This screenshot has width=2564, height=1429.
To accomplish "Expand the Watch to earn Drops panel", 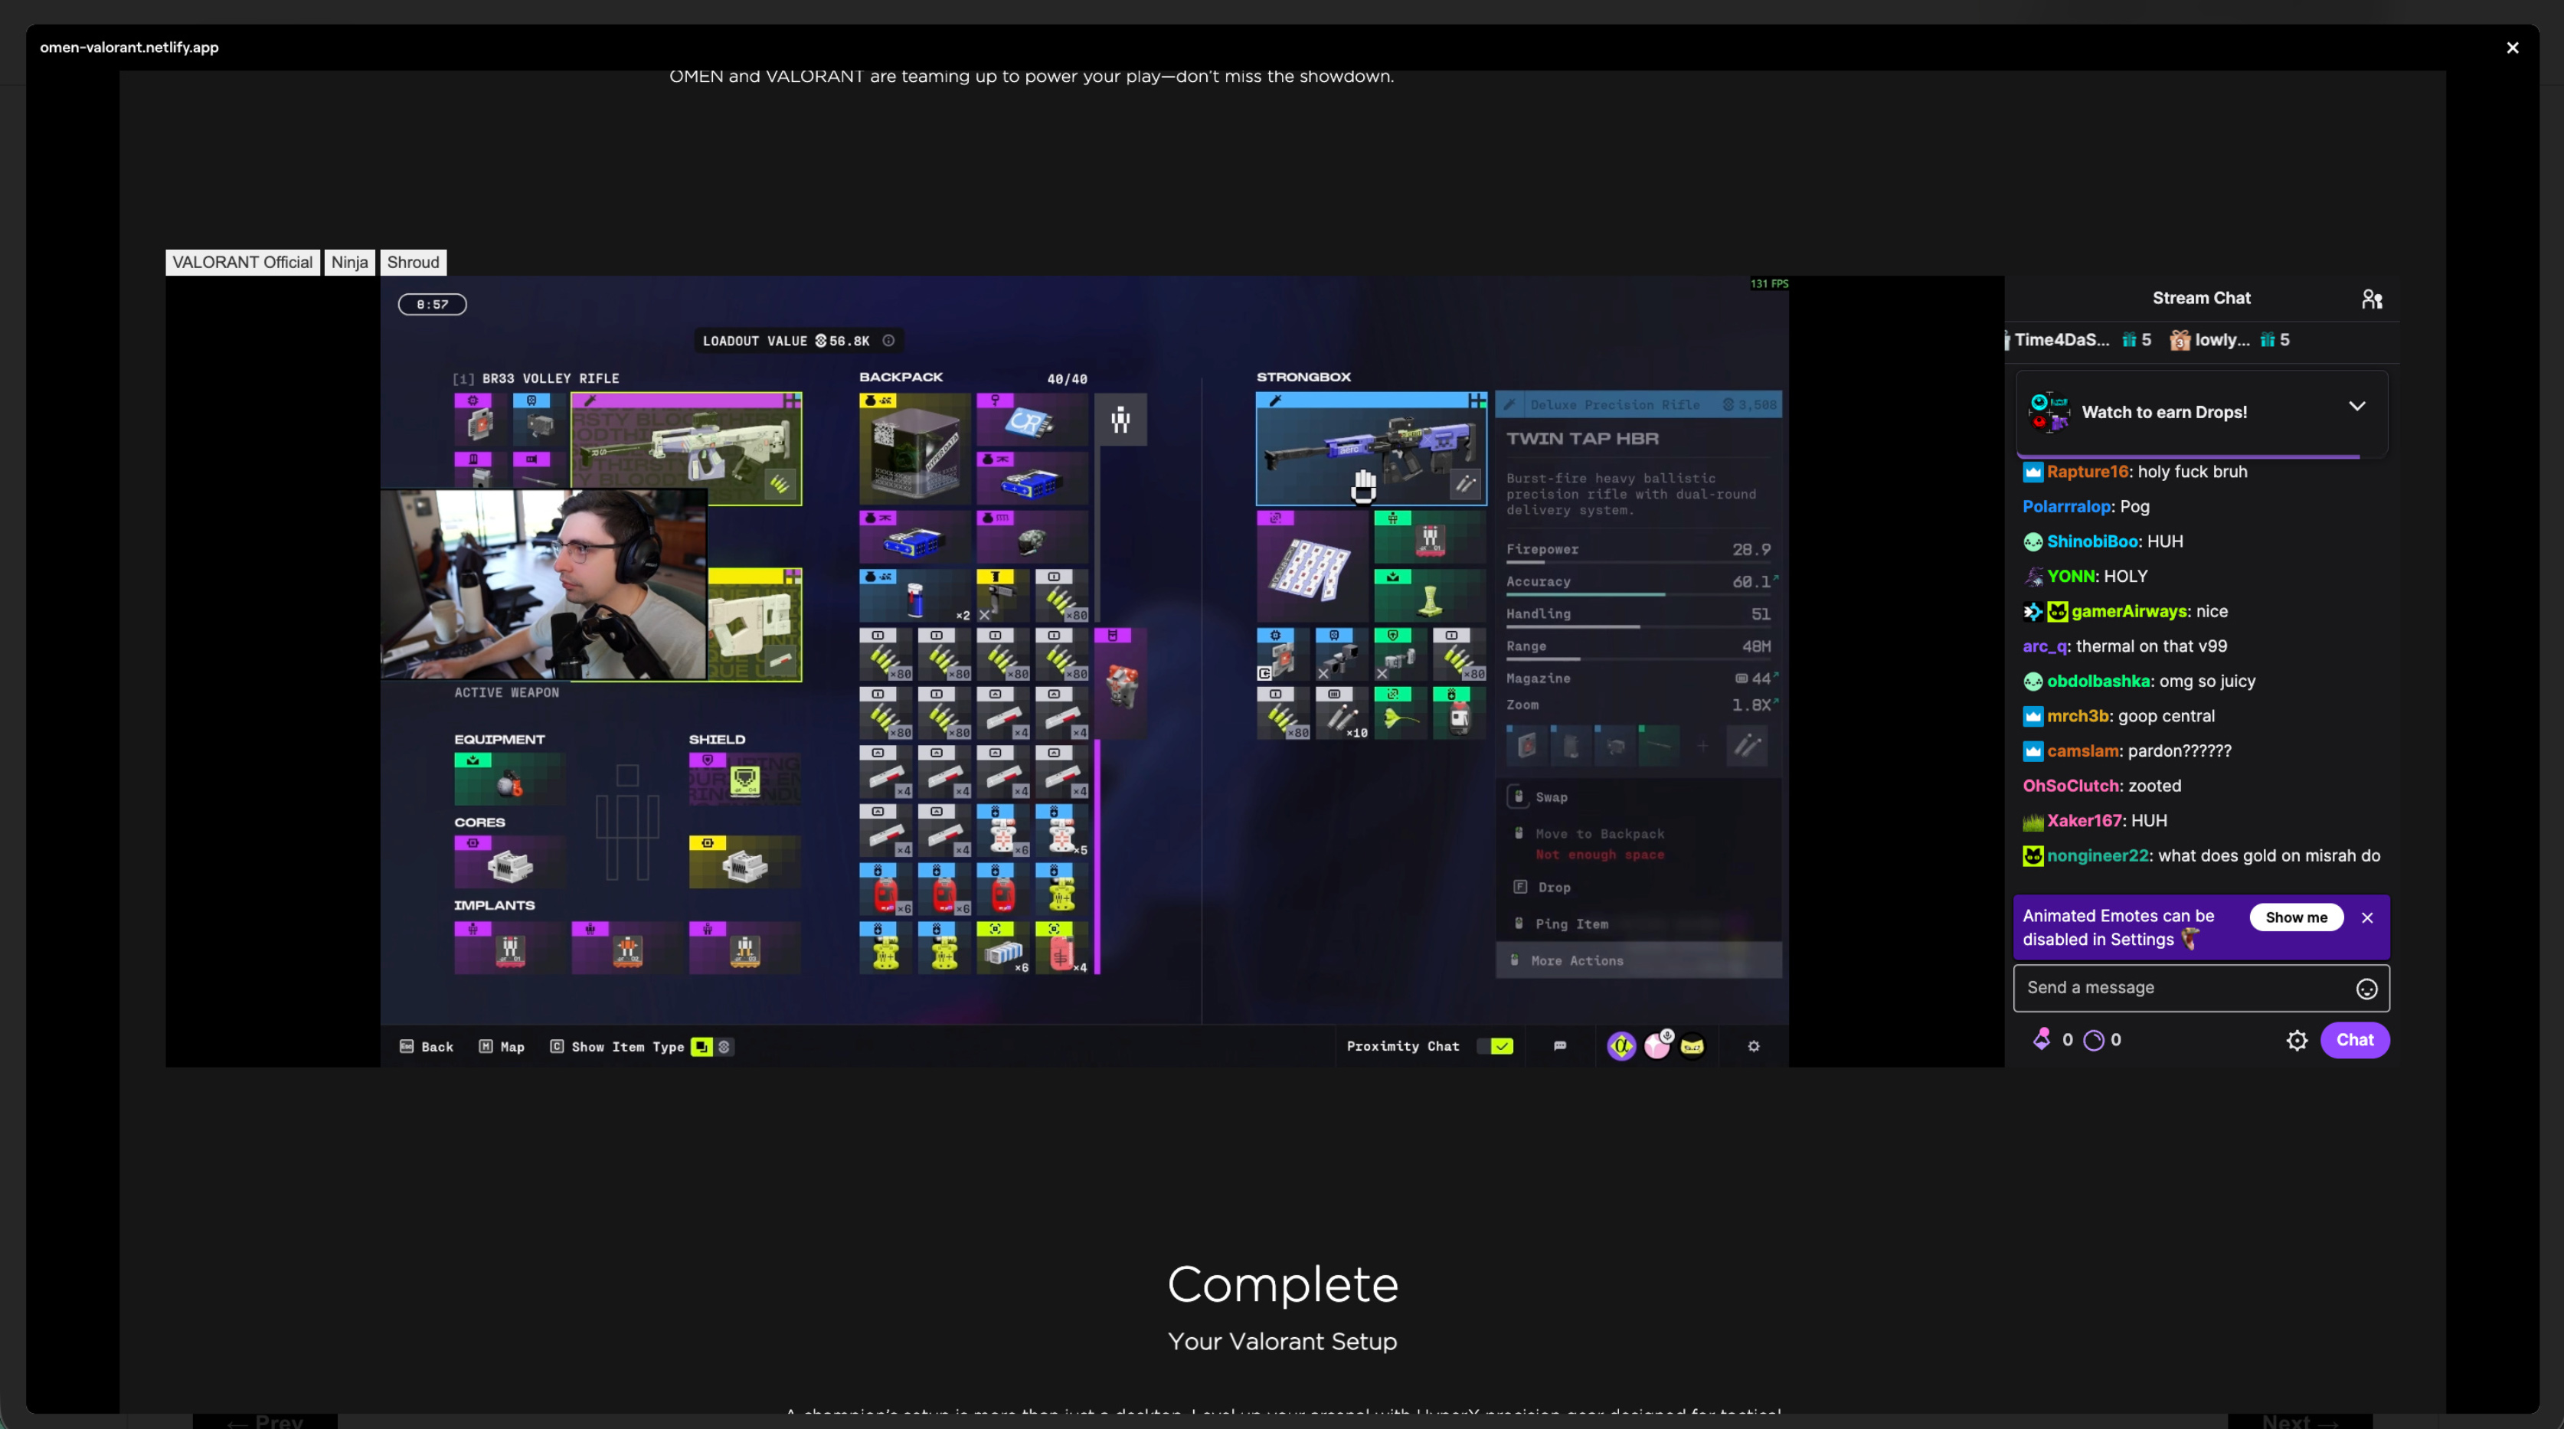I will tap(2356, 407).
